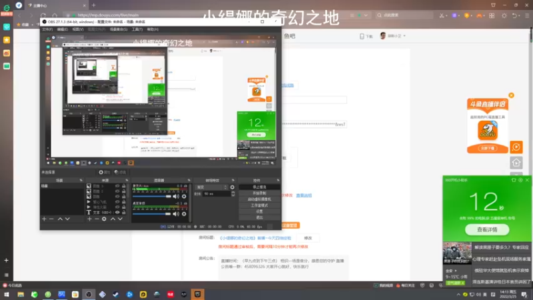Open 查看说明 link on Douyu page
Screen dimensions: 533x300
coord(304,195)
